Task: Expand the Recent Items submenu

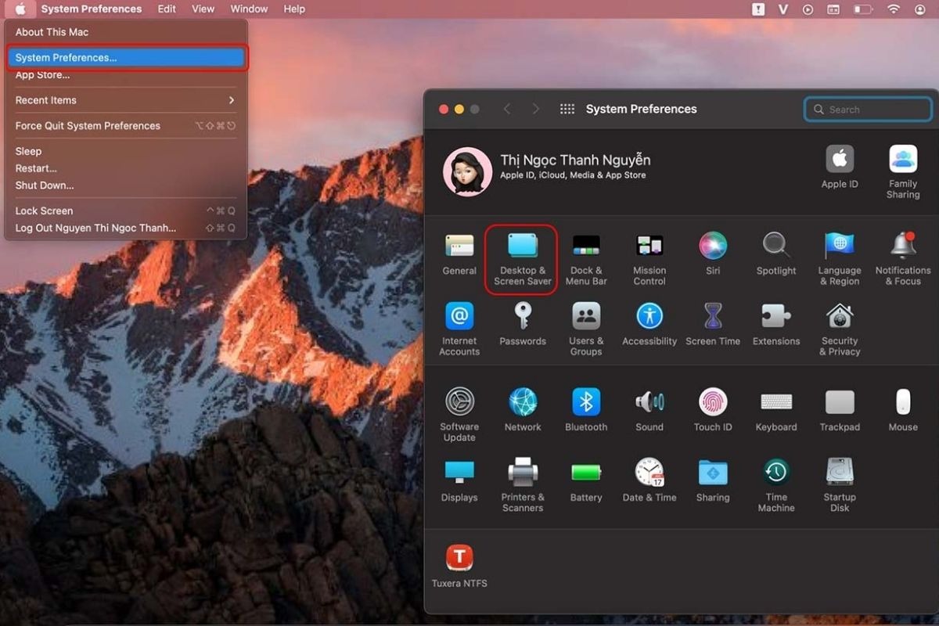Action: coord(126,100)
